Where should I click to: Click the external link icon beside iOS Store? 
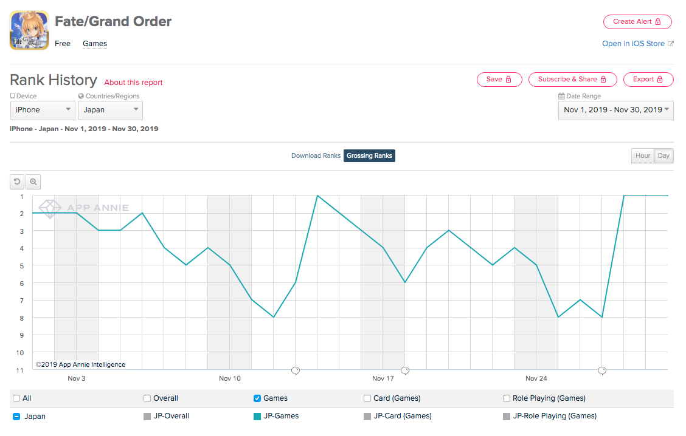click(x=670, y=43)
